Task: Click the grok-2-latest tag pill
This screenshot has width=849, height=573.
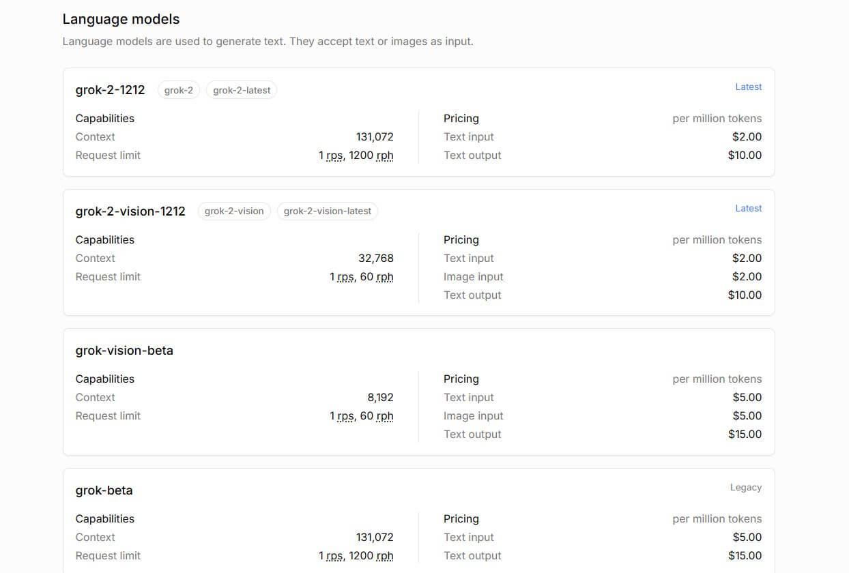Action: click(241, 89)
